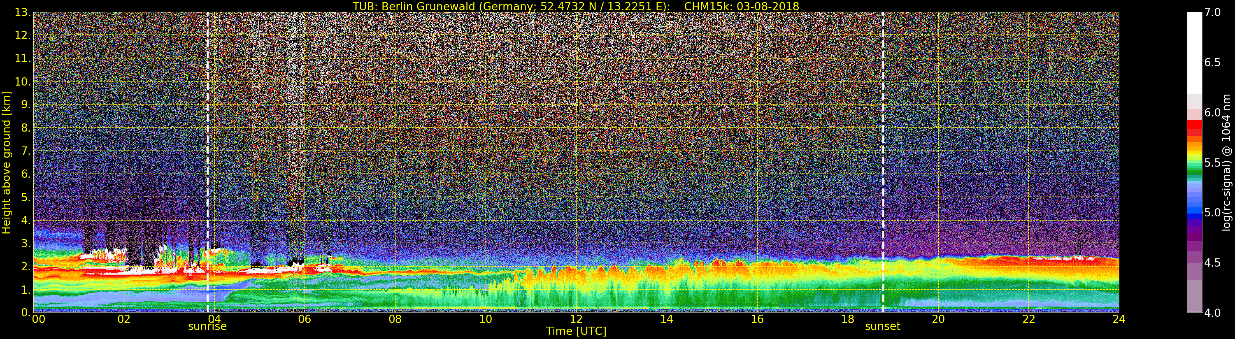Click the time axis tick label '06'
The width and height of the screenshot is (1235, 339).
tap(305, 319)
